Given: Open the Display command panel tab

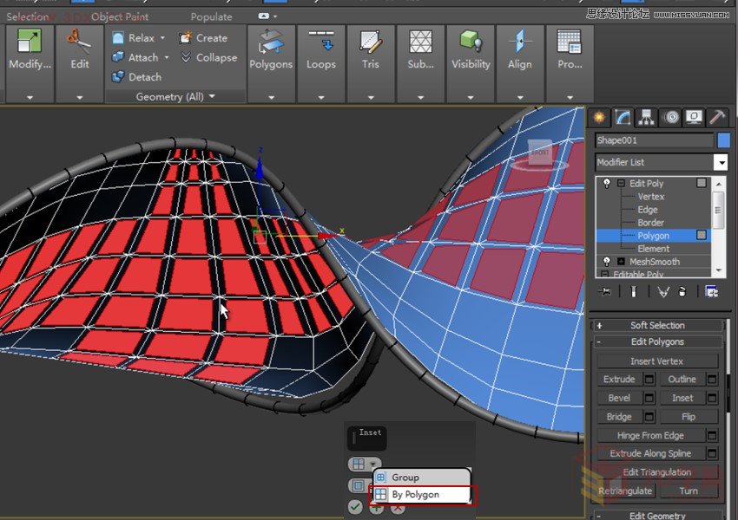Looking at the screenshot, I should point(695,117).
